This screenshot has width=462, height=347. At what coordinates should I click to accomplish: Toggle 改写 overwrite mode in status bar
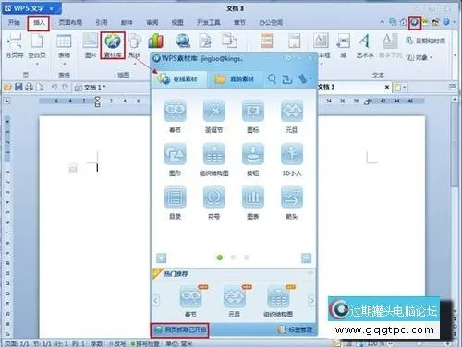point(117,343)
